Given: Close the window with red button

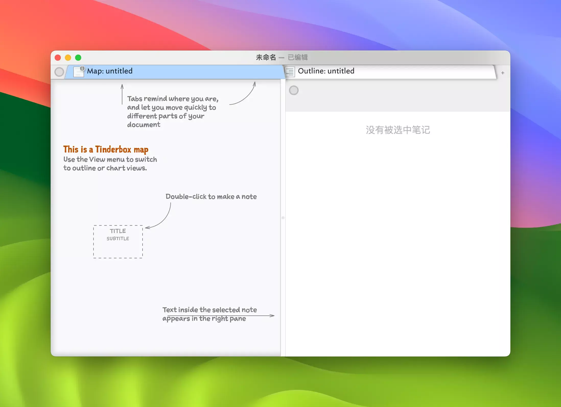Looking at the screenshot, I should coord(58,58).
